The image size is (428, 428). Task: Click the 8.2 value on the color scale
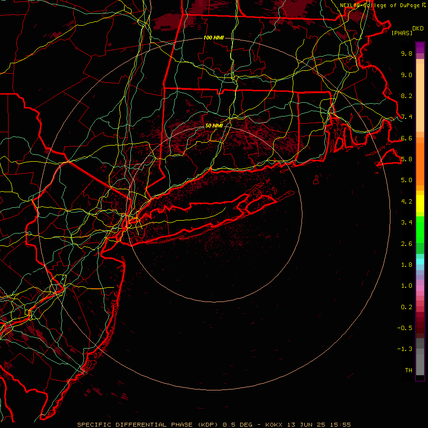tap(407, 96)
